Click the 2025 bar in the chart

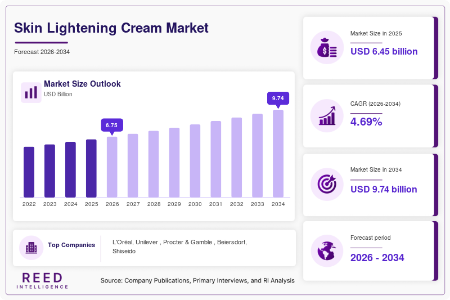91,168
